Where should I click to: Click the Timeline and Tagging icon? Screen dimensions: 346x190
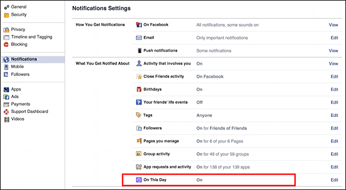coord(6,37)
